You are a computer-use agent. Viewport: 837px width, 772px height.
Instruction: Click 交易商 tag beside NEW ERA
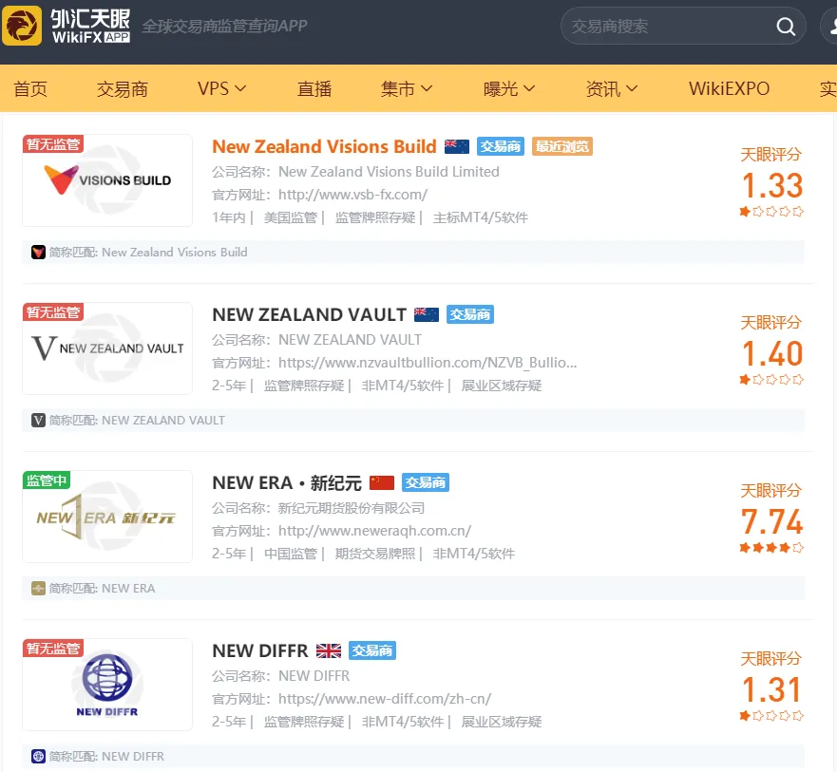[x=425, y=482]
